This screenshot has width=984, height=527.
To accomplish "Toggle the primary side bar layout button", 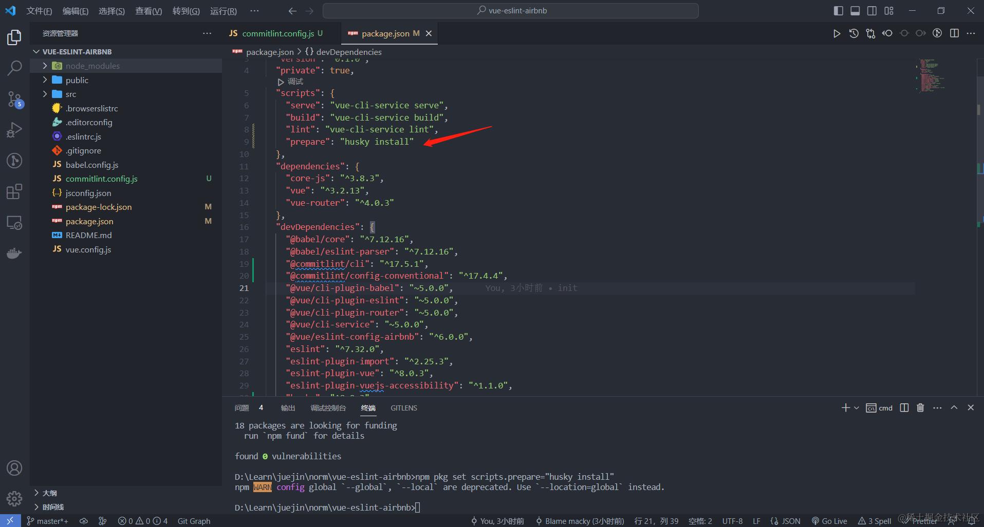I will (x=838, y=11).
